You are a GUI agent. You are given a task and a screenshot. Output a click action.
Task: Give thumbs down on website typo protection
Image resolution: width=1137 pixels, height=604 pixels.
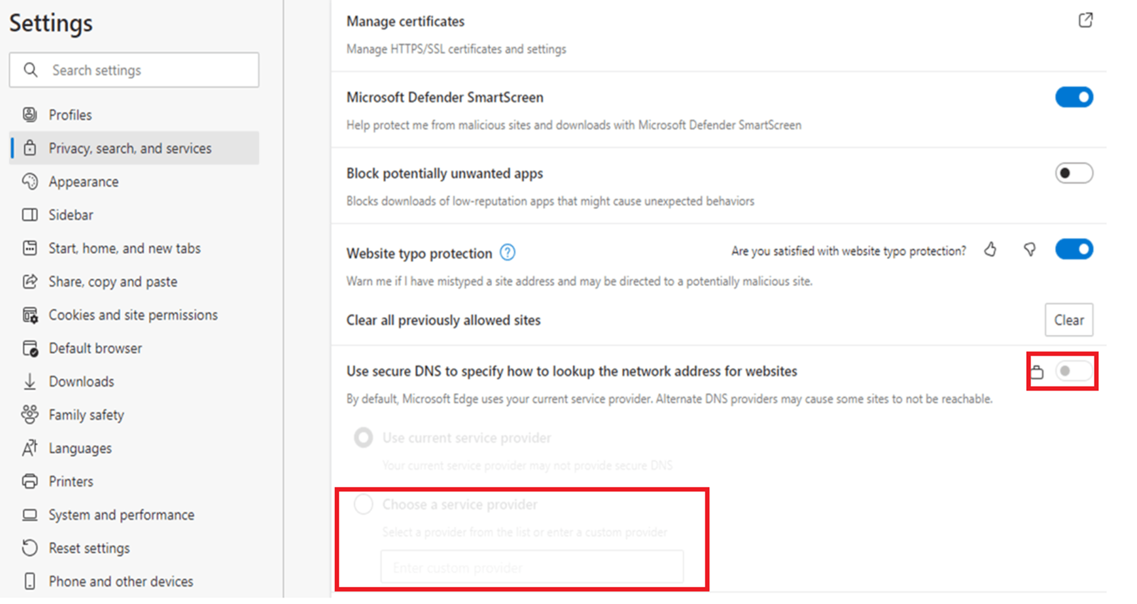point(1030,250)
